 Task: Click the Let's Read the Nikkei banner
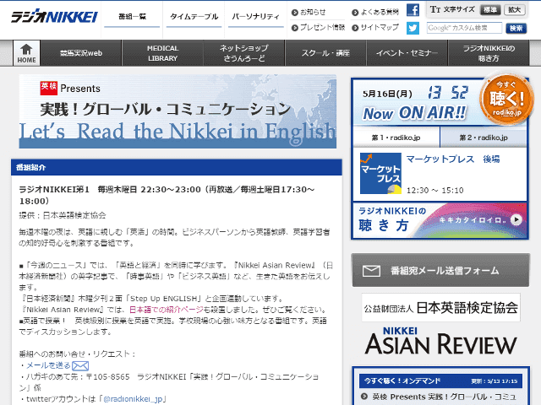coord(178,111)
